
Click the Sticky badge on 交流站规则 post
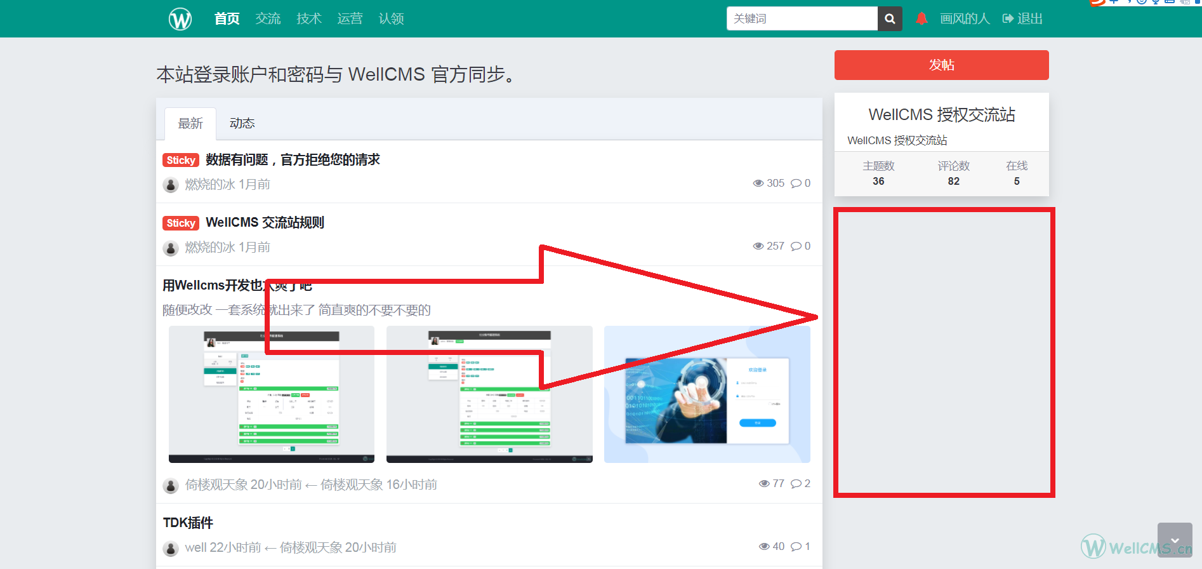[181, 223]
